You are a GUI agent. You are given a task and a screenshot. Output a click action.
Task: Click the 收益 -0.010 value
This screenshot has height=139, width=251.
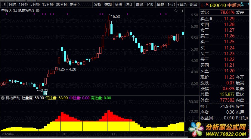[228, 118]
